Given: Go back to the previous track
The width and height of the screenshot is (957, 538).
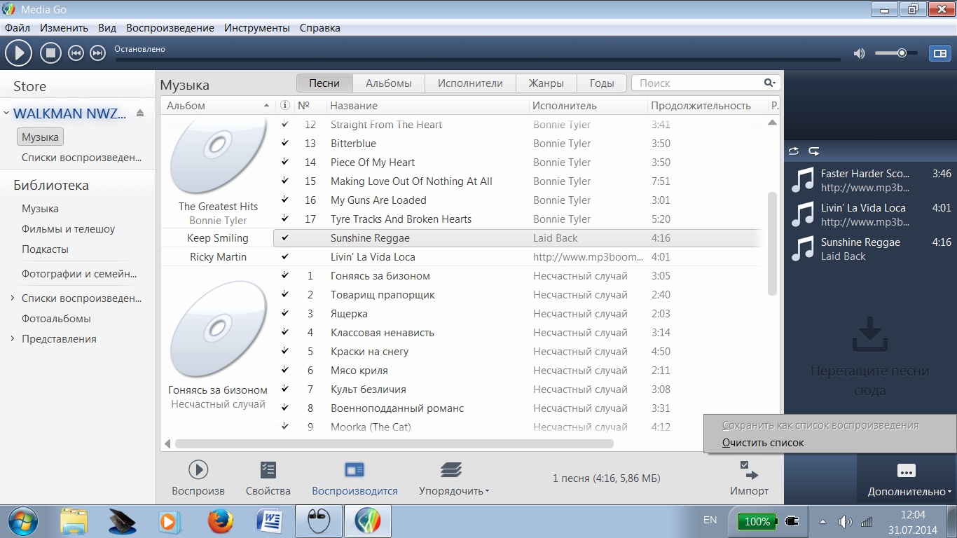Looking at the screenshot, I should coord(76,53).
